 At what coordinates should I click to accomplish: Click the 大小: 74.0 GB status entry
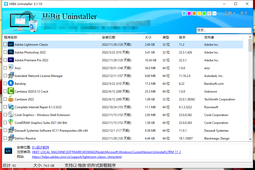click(44, 165)
